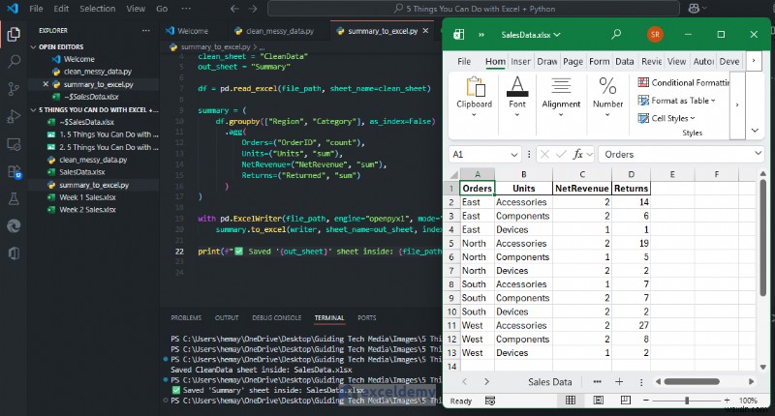Screen dimensions: 775x416
Task: Click the SR account avatar in Excel
Action: click(655, 34)
